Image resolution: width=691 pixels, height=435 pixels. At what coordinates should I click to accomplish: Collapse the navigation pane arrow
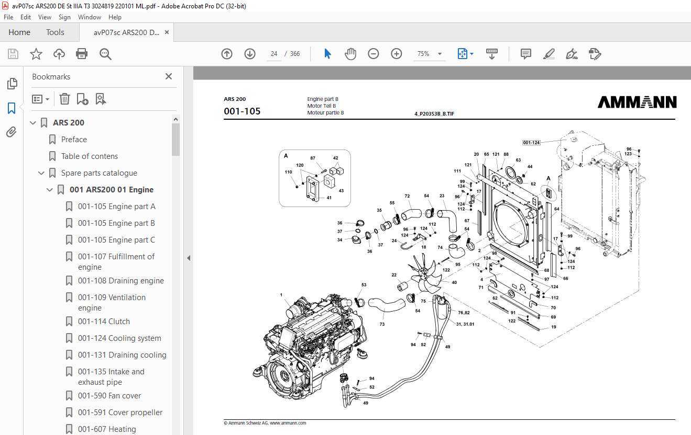pos(189,258)
